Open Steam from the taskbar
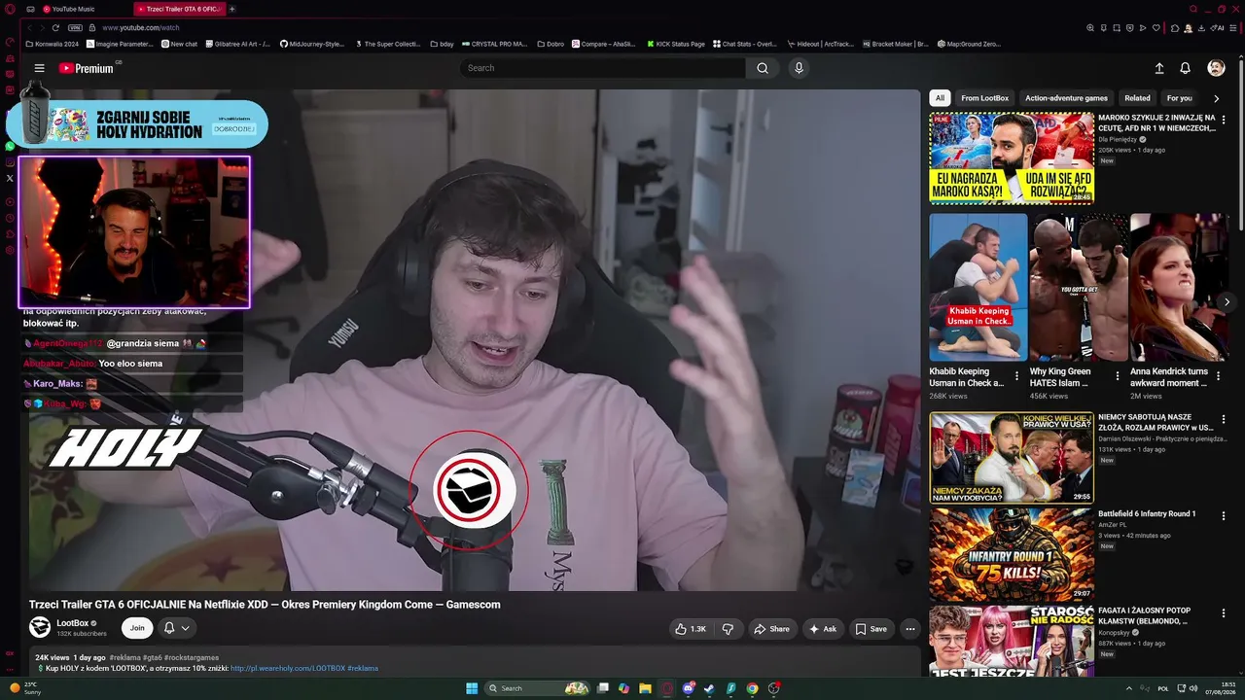The width and height of the screenshot is (1245, 700). point(709,688)
